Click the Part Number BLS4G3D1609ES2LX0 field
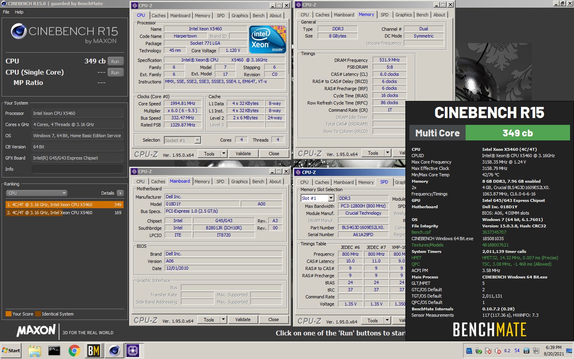Image resolution: width=574 pixels, height=359 pixels. pos(363,227)
